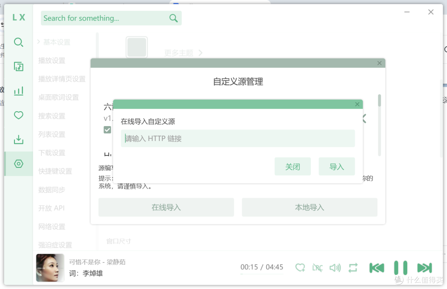Select 数据同步 in the settings menu

[x=52, y=190]
